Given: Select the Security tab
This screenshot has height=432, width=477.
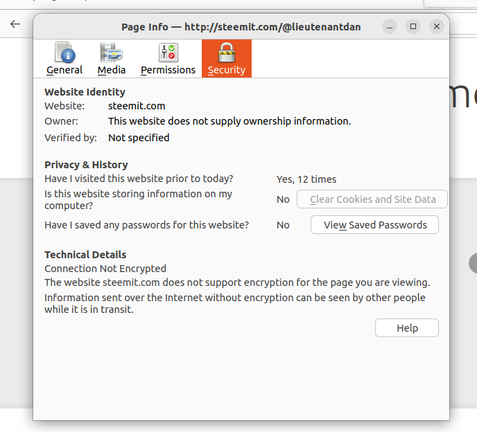Looking at the screenshot, I should point(227,59).
